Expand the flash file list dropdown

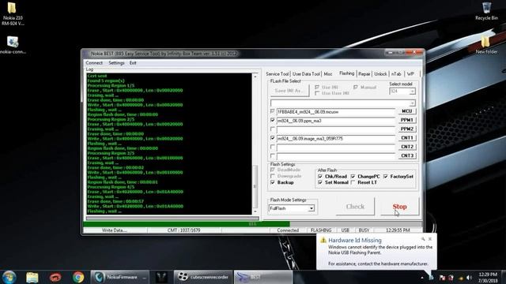click(x=412, y=103)
